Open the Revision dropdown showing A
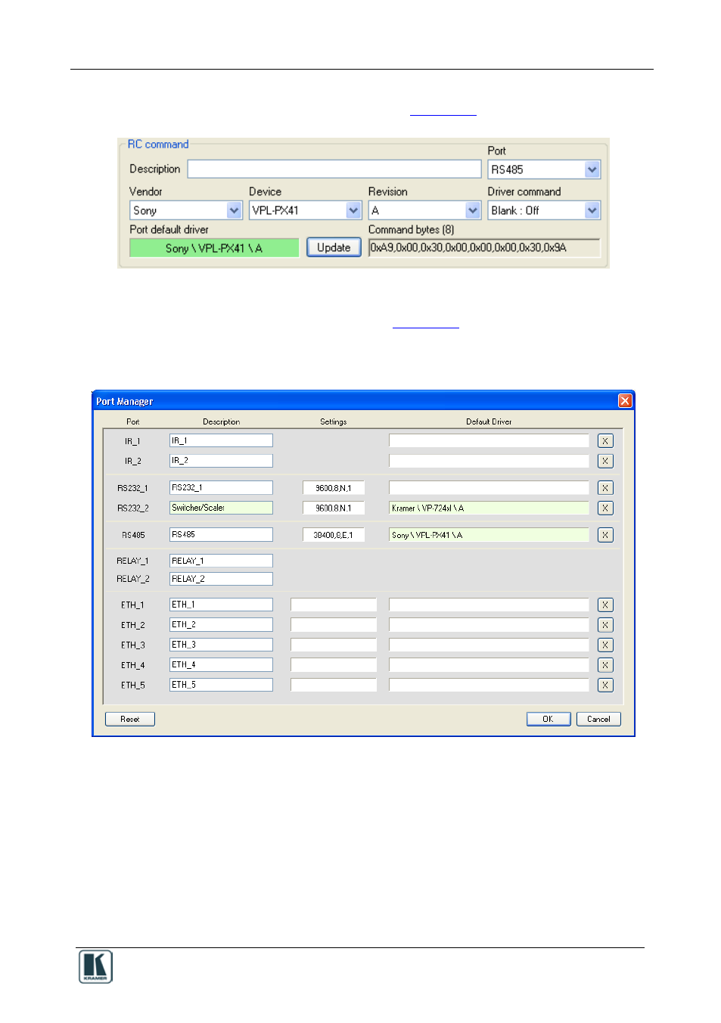Viewport: 721px width, 1023px height. [473, 210]
